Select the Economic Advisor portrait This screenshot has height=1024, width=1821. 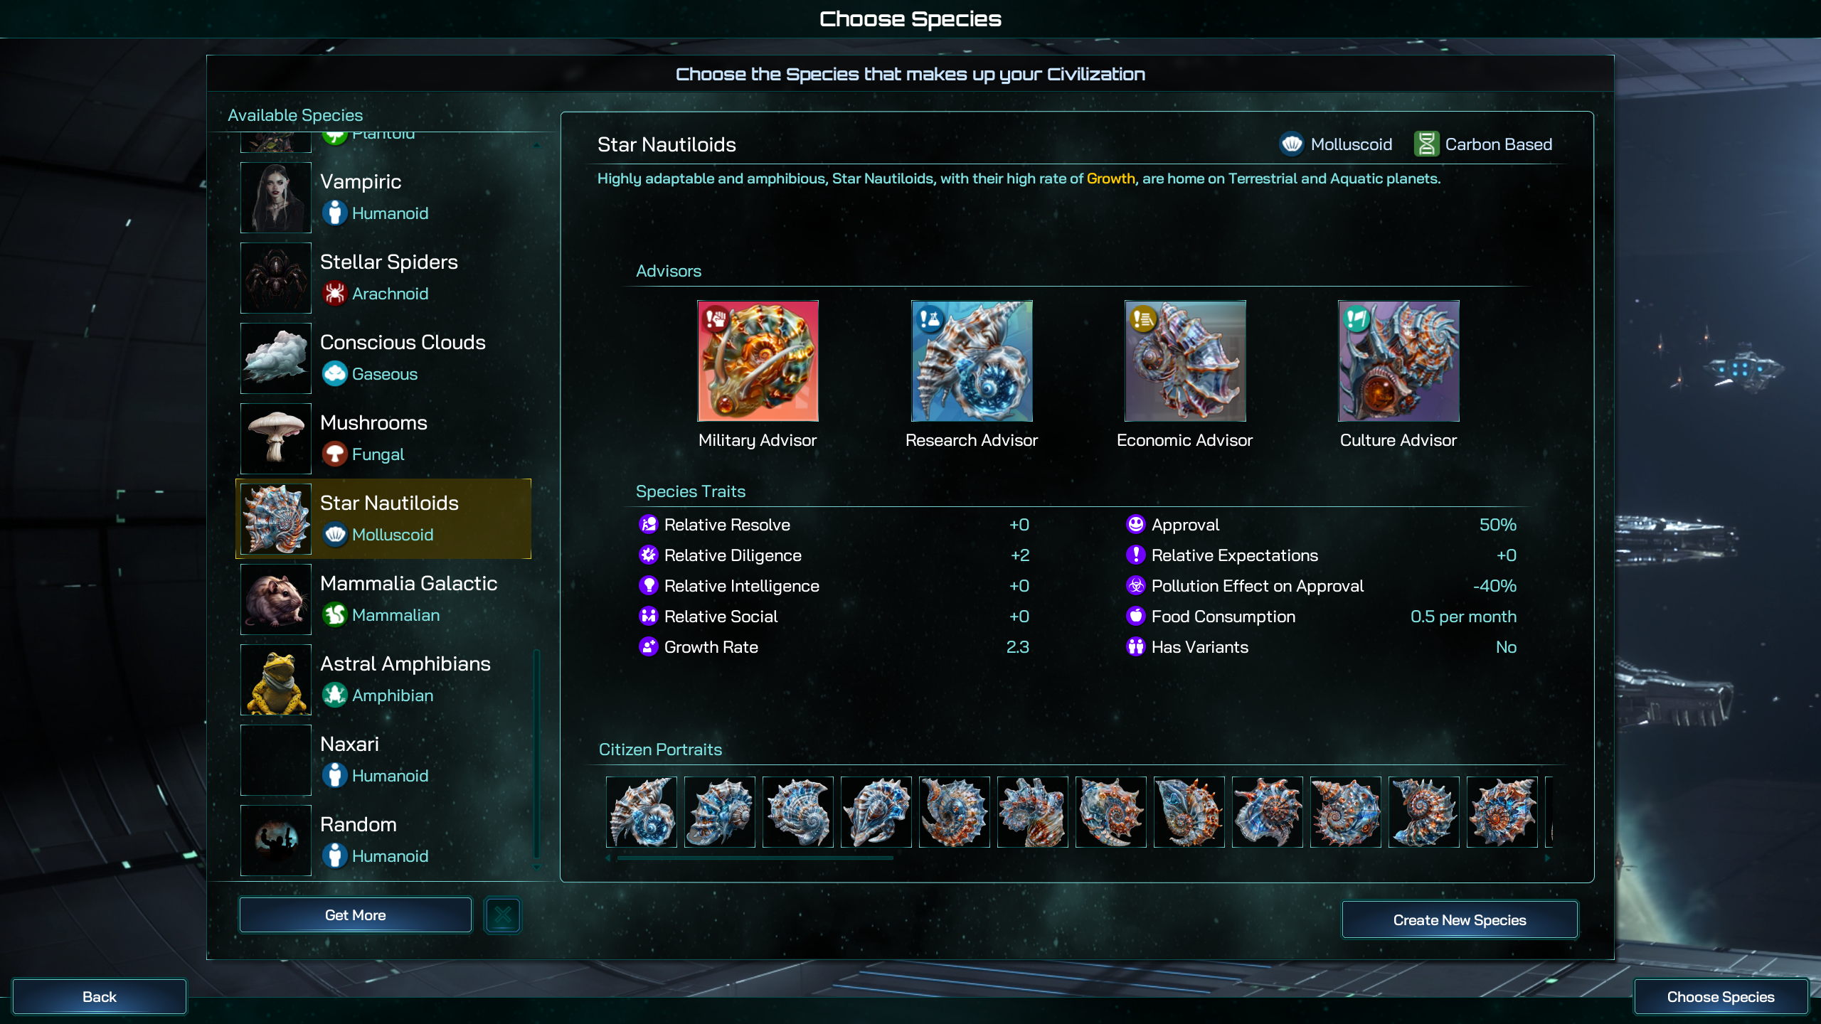pos(1185,361)
